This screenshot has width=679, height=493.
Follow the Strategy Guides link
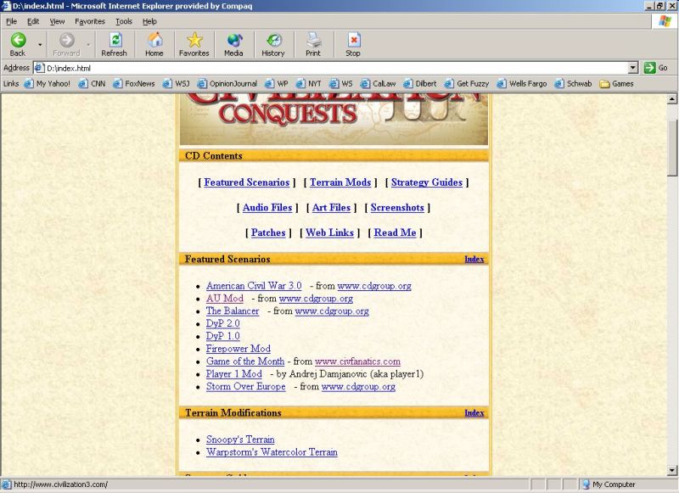point(426,182)
